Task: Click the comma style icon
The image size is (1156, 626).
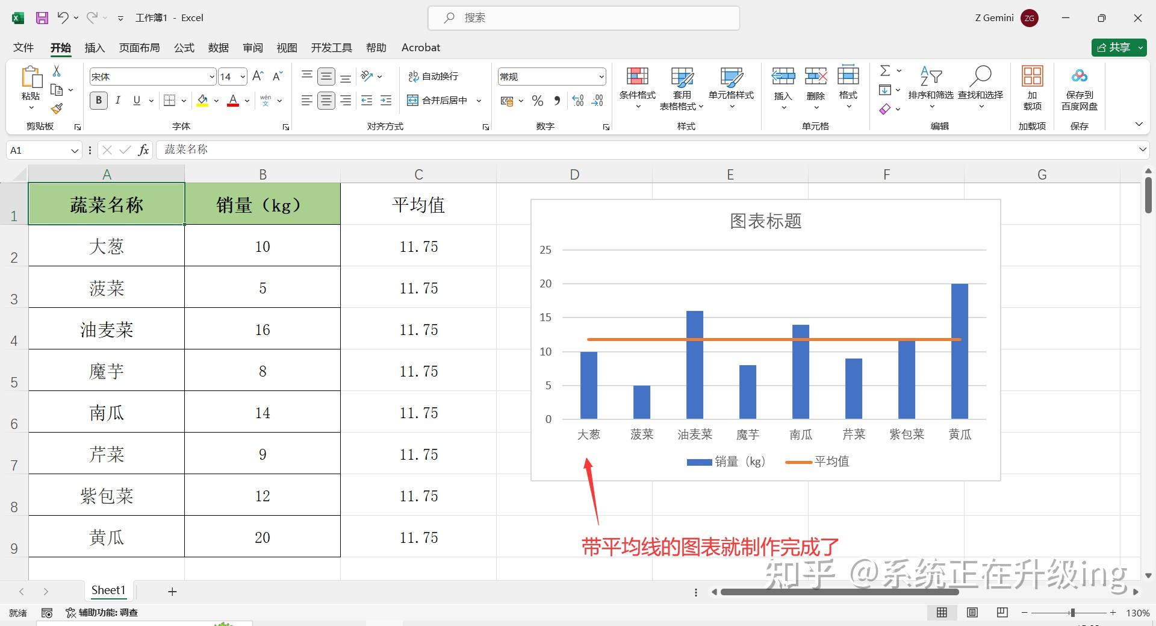Action: tap(557, 101)
